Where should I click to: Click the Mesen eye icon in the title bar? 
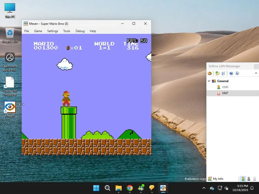click(x=26, y=23)
